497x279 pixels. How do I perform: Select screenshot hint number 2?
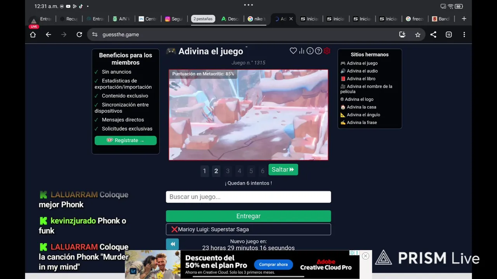[216, 171]
